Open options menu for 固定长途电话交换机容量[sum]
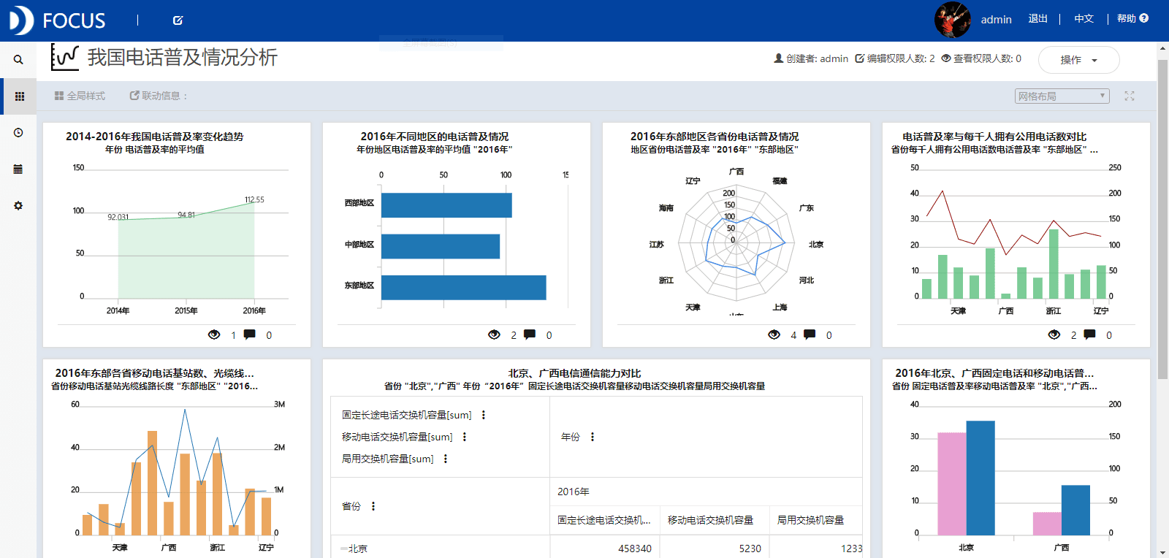The image size is (1169, 558). (483, 415)
